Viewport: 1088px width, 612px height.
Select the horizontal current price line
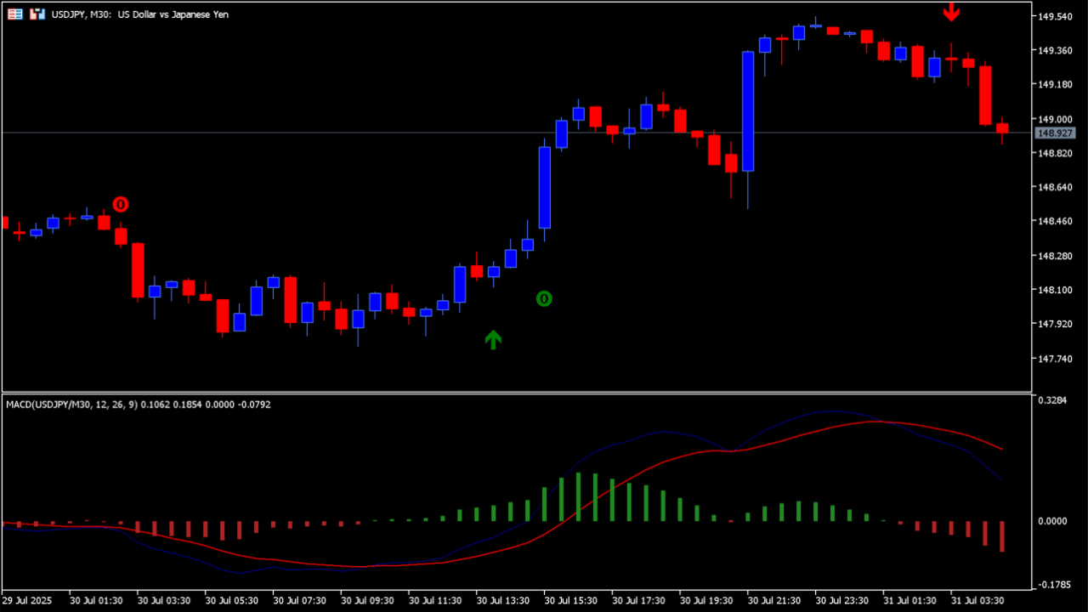340,133
